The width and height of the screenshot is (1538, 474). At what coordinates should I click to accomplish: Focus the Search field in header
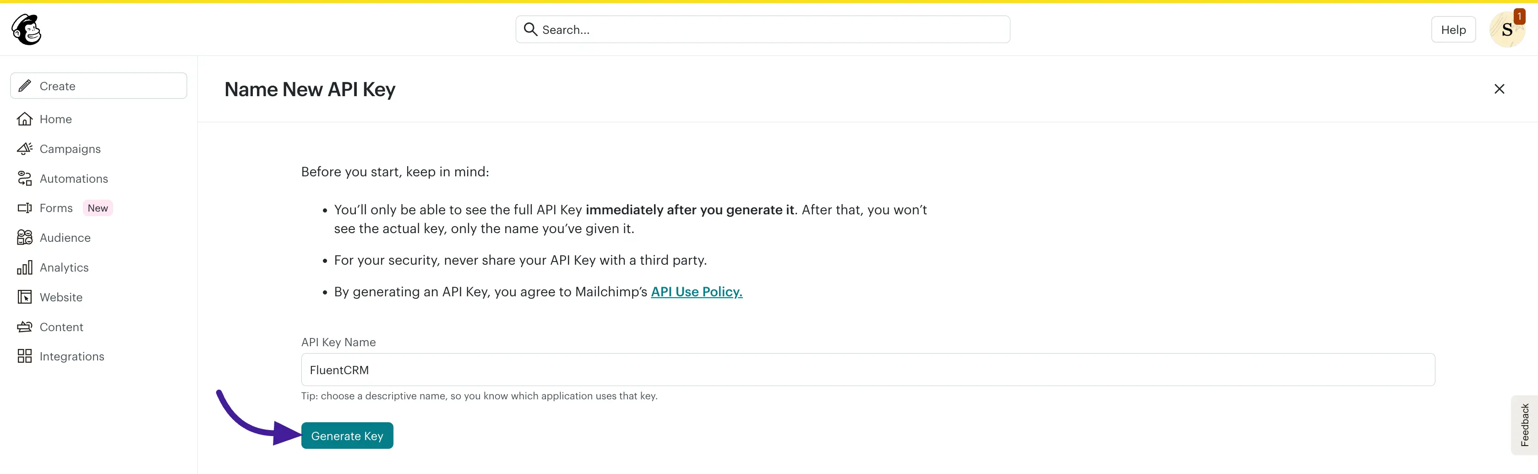(763, 29)
